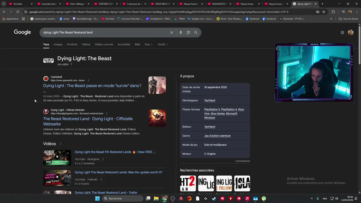
Task: Switch to Vidéos courtes tab
Action: 104,44
